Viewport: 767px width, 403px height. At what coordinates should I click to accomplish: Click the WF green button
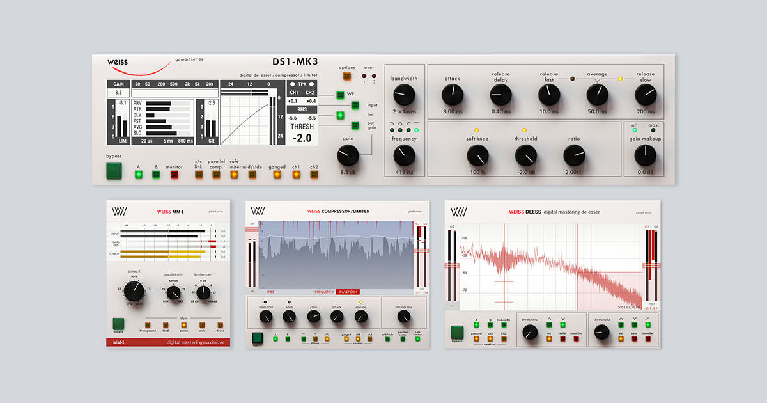[340, 95]
